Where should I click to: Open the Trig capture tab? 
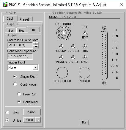(33, 30)
